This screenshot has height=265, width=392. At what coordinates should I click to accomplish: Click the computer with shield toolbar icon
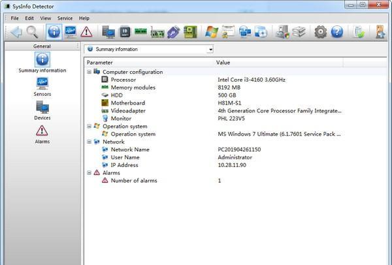282,32
